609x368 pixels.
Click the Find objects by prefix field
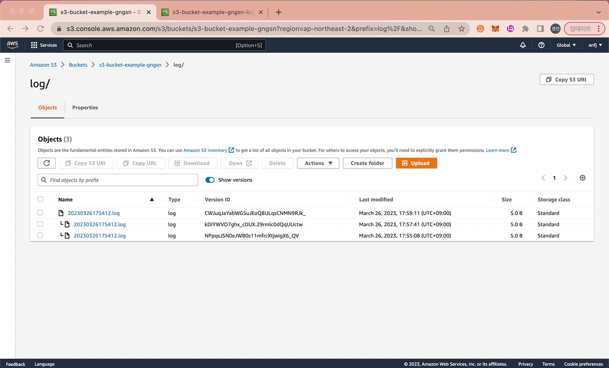(118, 180)
